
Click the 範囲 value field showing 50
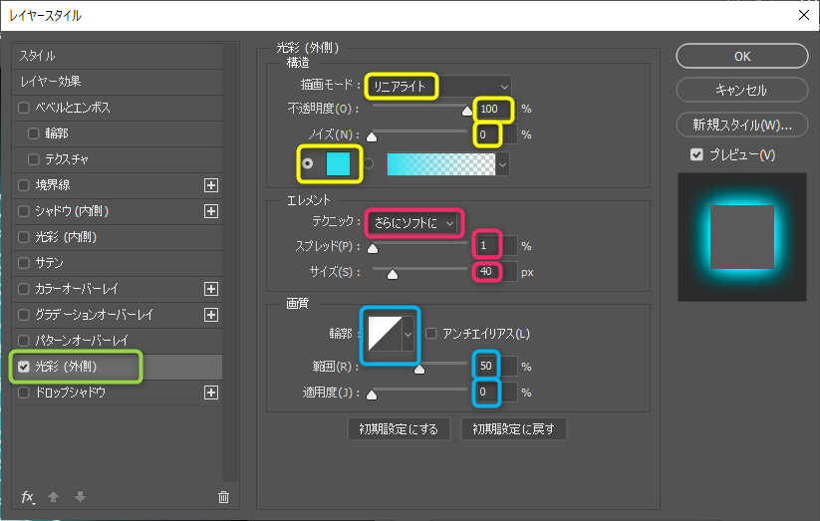(496, 367)
